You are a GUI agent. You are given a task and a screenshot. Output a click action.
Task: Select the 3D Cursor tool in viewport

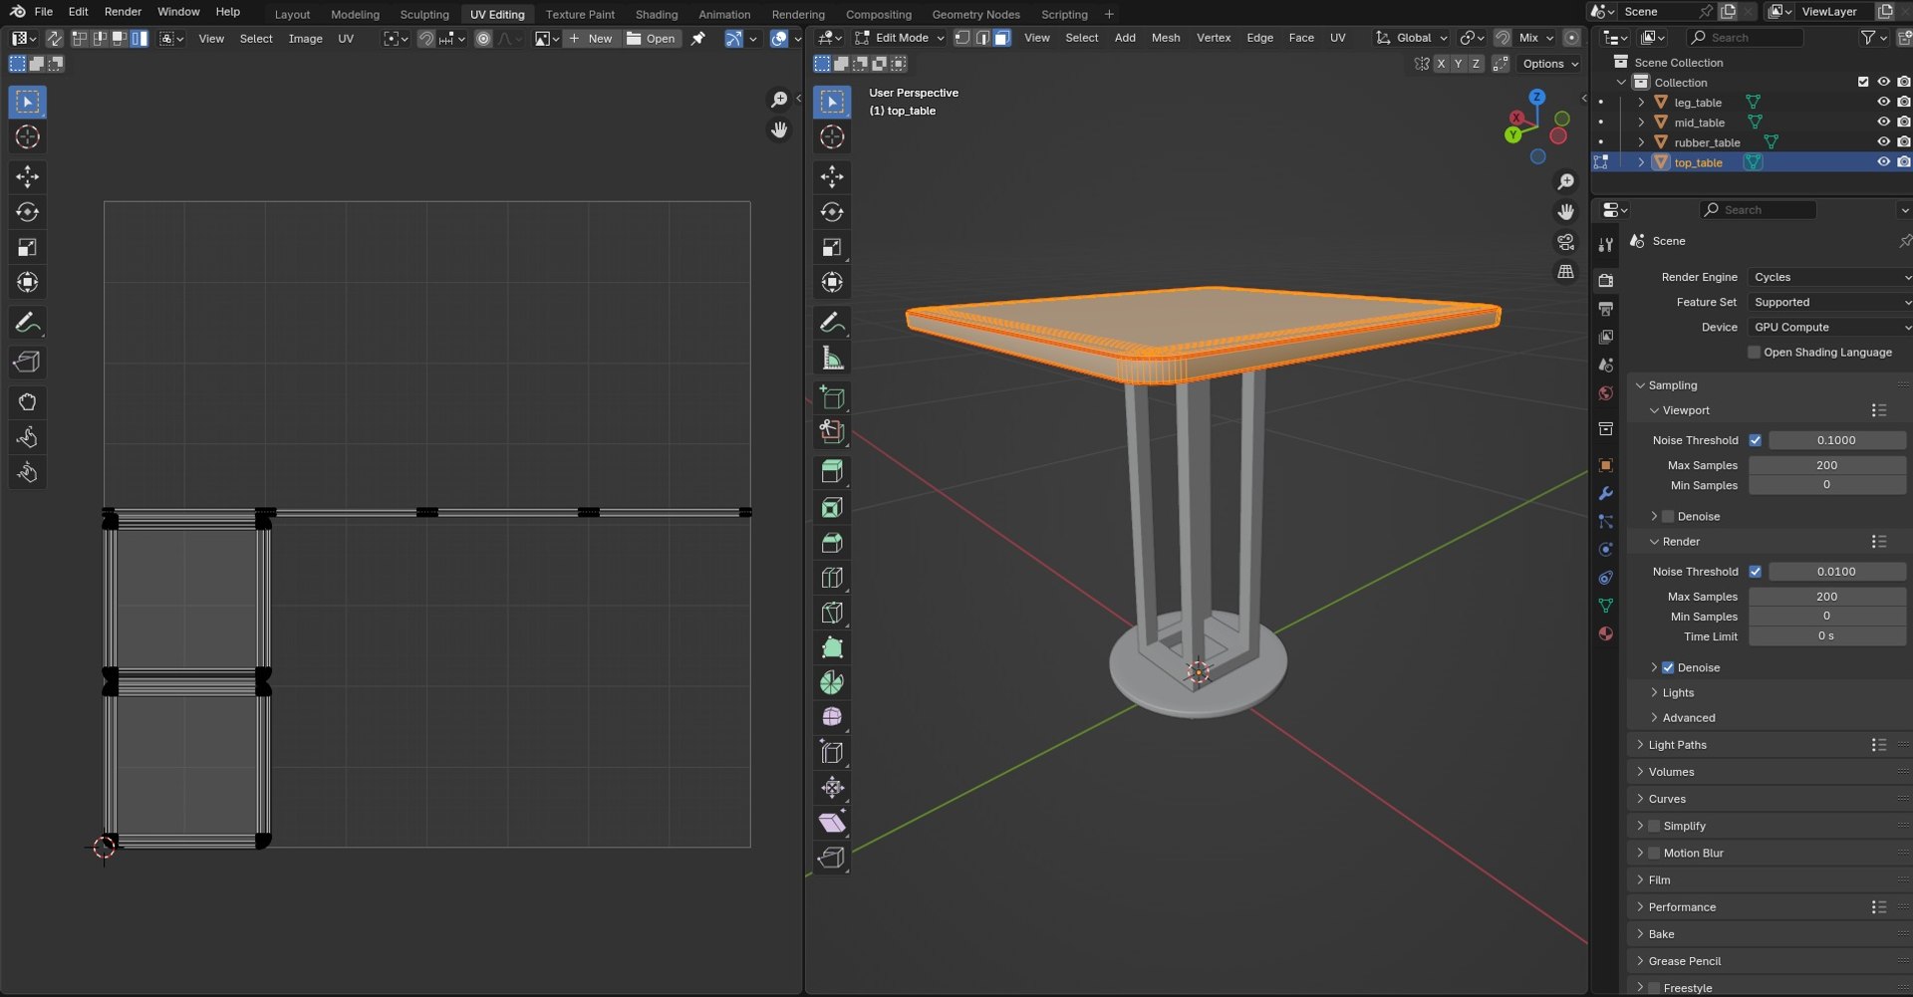832,137
